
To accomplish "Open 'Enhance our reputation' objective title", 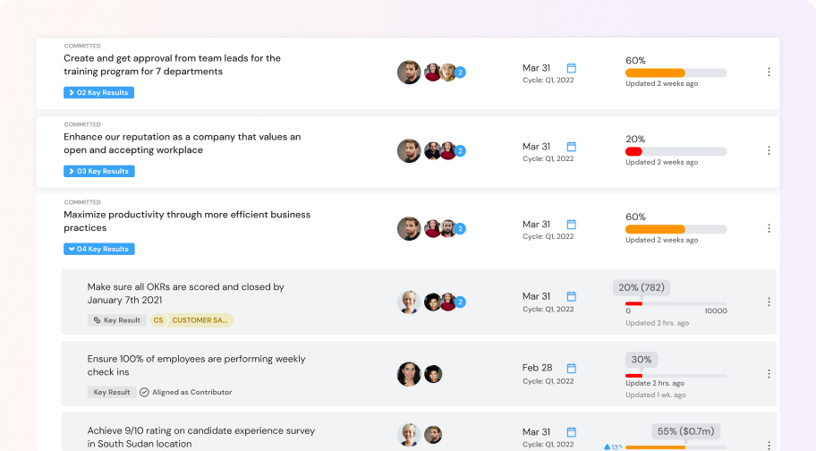I will [x=182, y=143].
